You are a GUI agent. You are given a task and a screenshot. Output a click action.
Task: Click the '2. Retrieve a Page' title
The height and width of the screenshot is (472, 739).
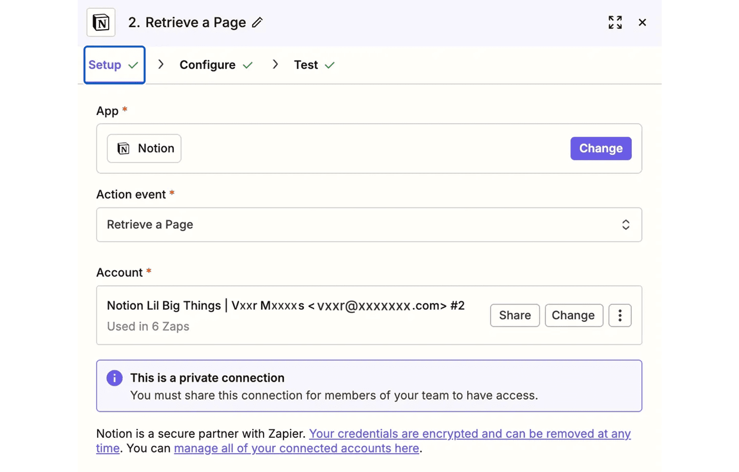click(187, 22)
